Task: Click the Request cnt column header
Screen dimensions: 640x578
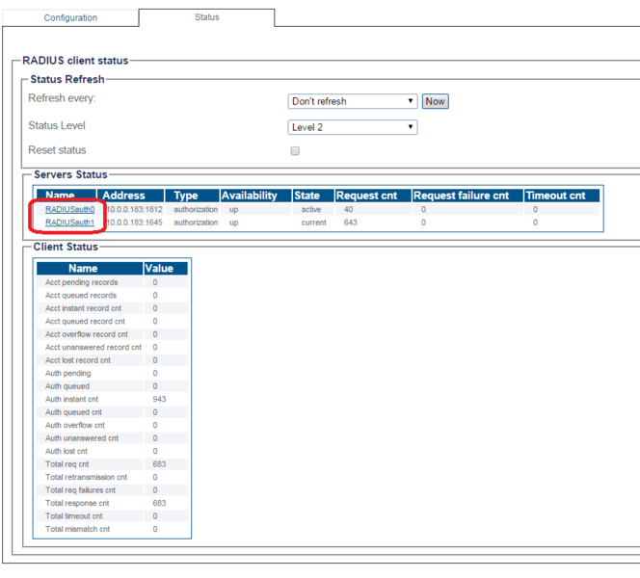Action: [373, 196]
